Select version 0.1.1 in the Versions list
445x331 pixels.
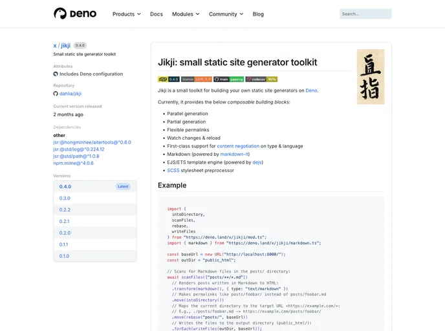(x=95, y=244)
